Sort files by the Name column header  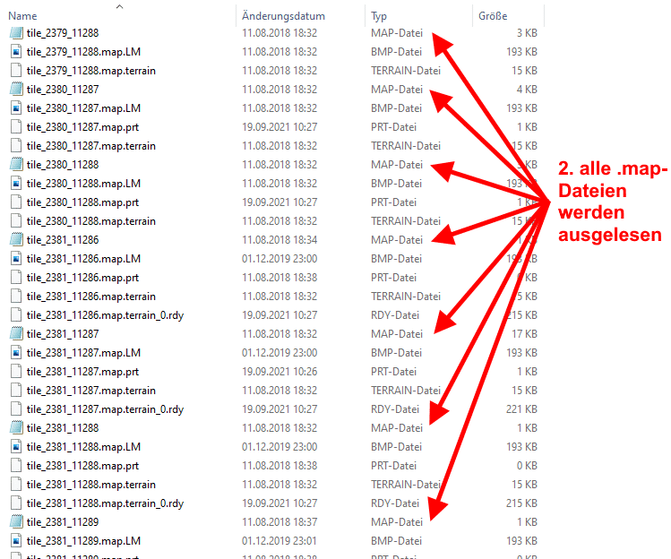(23, 16)
